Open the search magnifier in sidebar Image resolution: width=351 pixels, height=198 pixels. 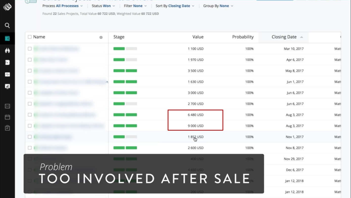click(x=7, y=25)
